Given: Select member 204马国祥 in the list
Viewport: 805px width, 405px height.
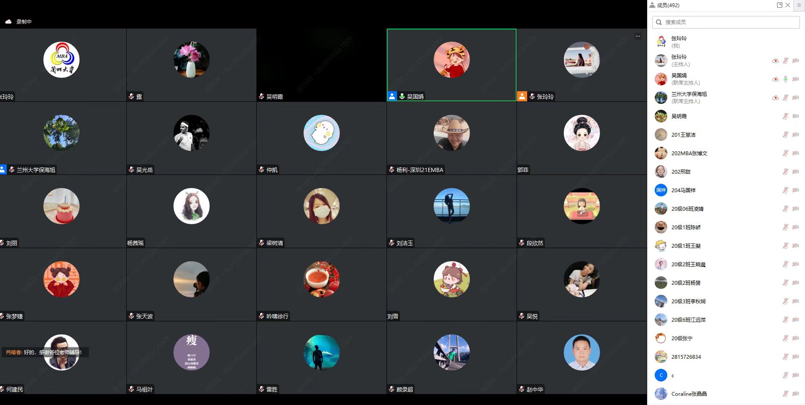Looking at the screenshot, I should point(683,191).
